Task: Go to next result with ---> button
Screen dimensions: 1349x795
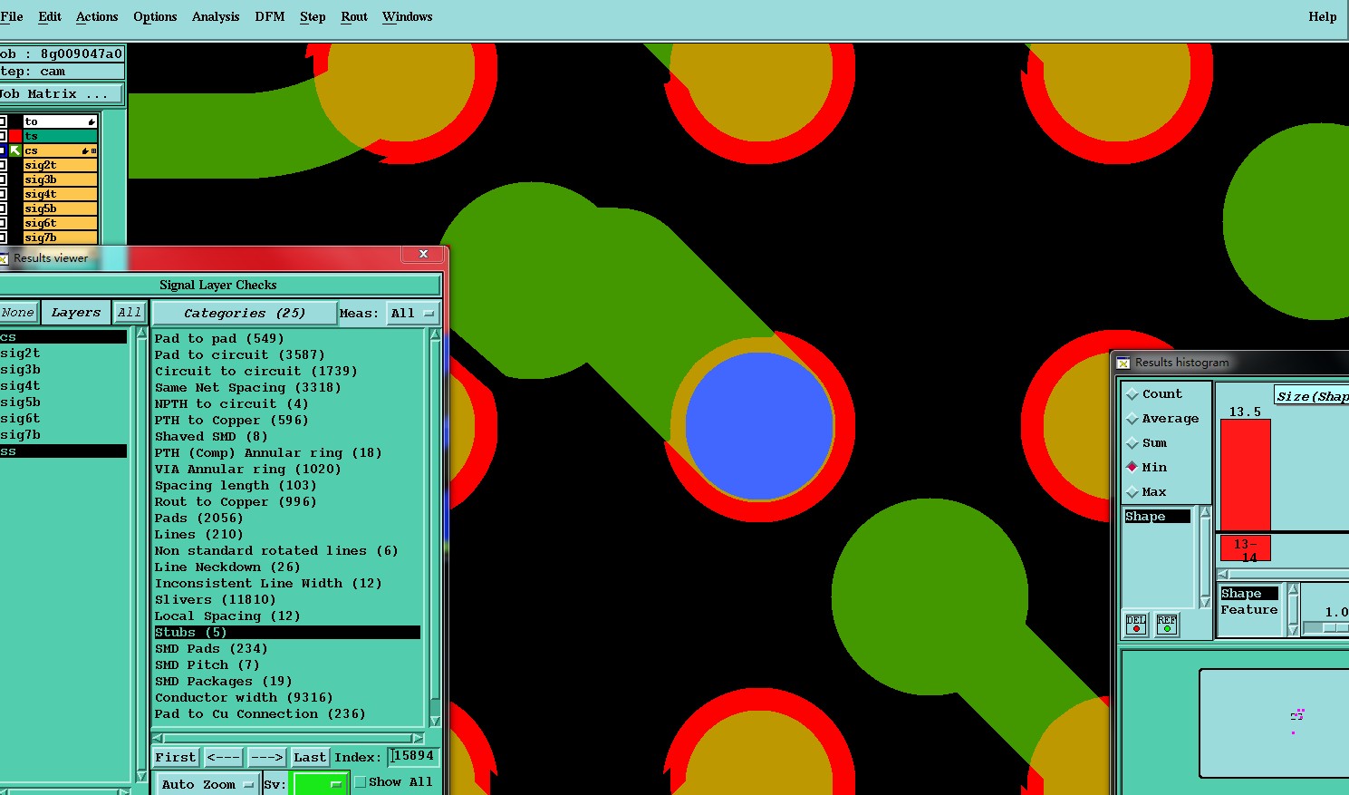Action: (266, 757)
